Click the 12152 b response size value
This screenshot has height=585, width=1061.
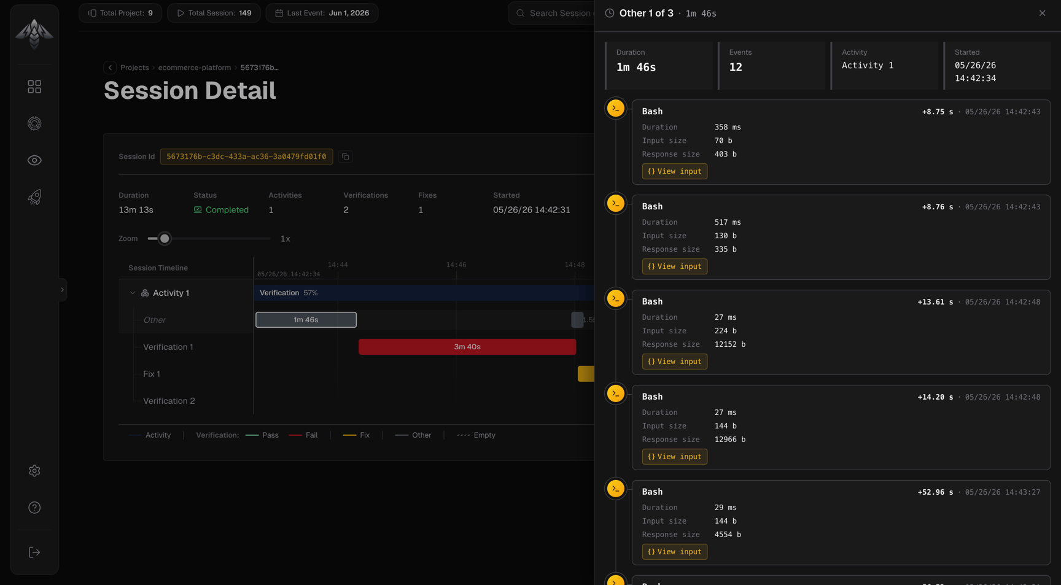tap(730, 344)
